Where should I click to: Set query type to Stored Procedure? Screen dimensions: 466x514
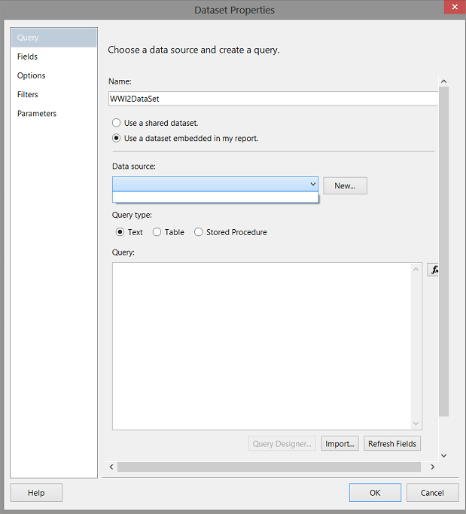pos(199,232)
